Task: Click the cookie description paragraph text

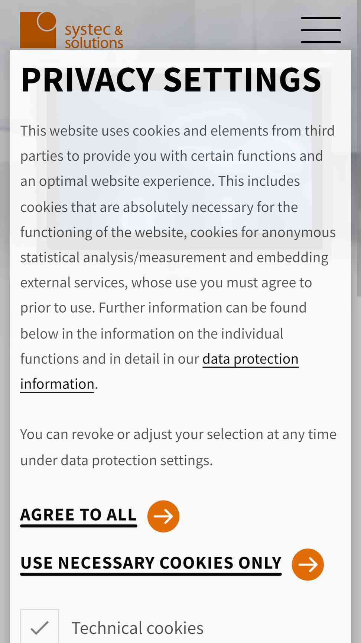Action: tap(178, 257)
